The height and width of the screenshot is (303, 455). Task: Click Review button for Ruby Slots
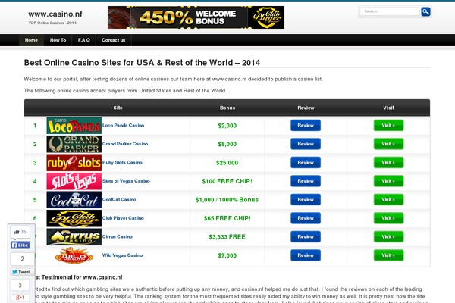306,162
